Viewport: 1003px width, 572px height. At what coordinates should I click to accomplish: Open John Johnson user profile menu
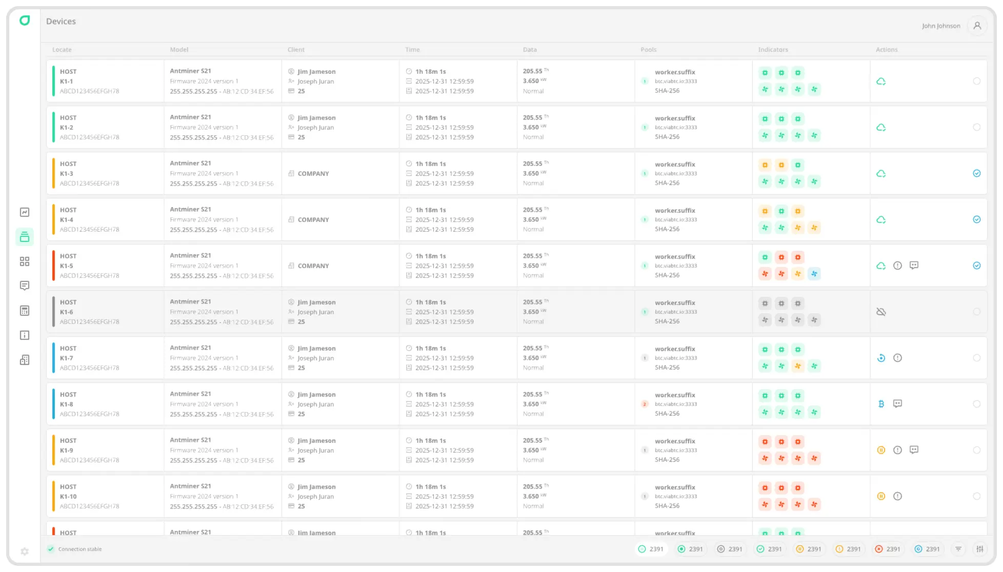pyautogui.click(x=977, y=26)
